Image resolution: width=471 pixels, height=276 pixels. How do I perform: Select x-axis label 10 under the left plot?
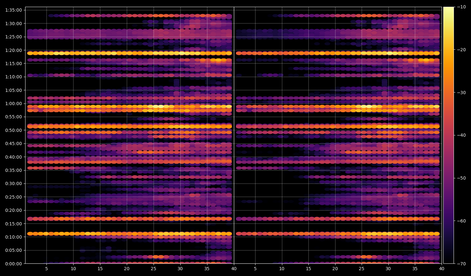[x=73, y=269]
